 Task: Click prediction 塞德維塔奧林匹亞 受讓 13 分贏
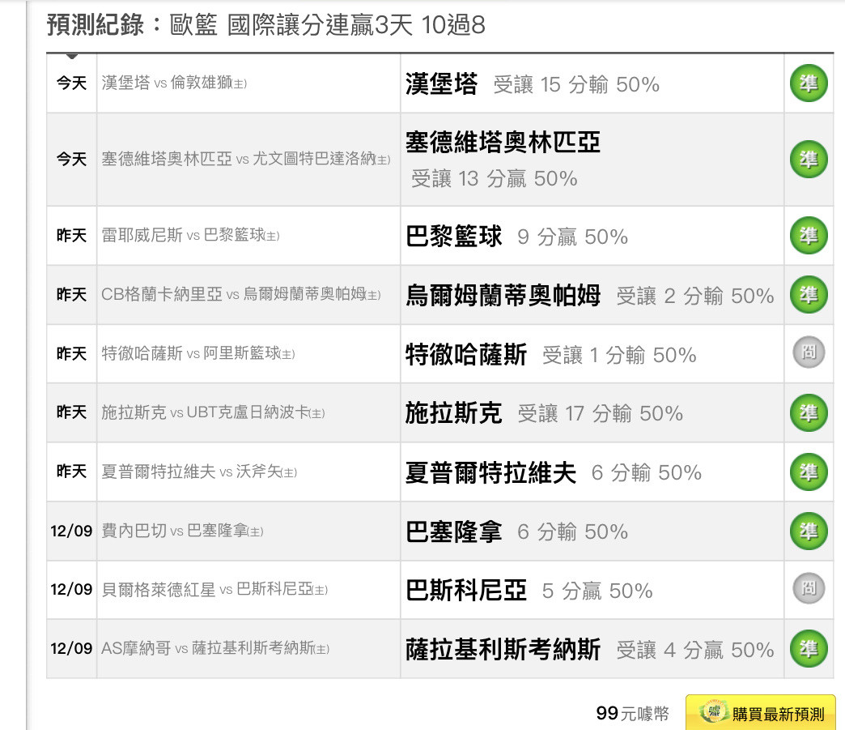point(503,159)
